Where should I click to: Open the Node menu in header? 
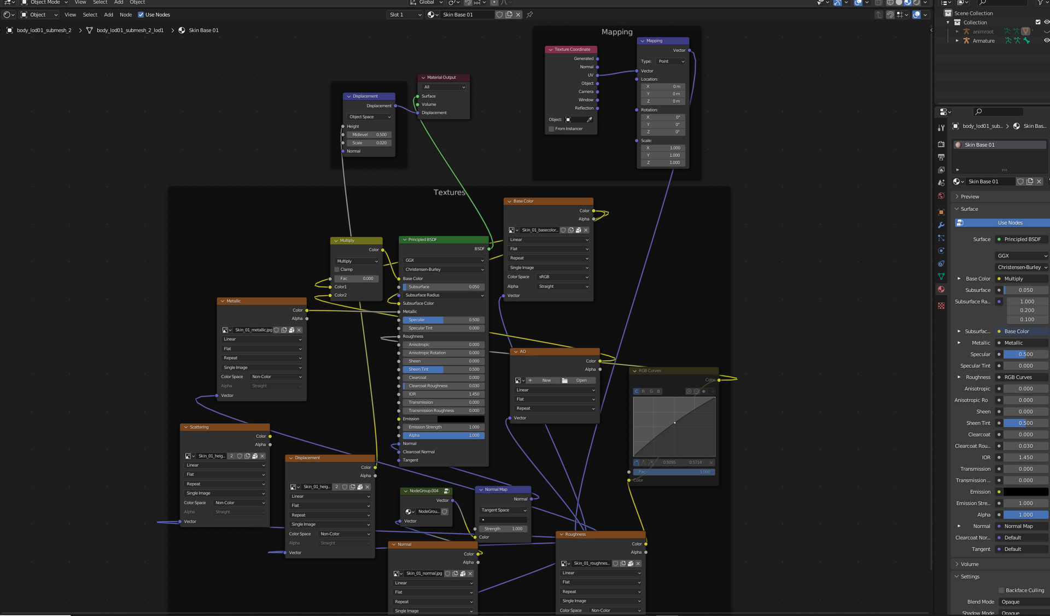(126, 15)
